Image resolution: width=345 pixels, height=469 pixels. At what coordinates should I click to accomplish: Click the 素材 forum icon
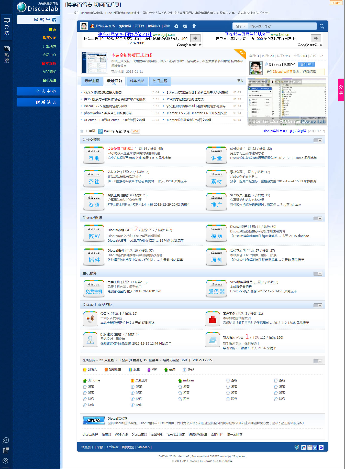click(216, 179)
